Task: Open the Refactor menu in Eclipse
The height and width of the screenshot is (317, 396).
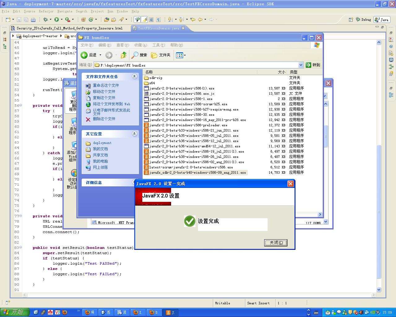Action: click(46, 11)
